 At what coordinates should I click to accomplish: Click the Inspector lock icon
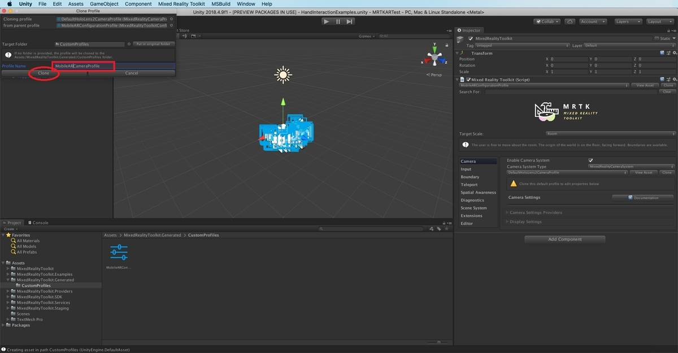[668, 30]
